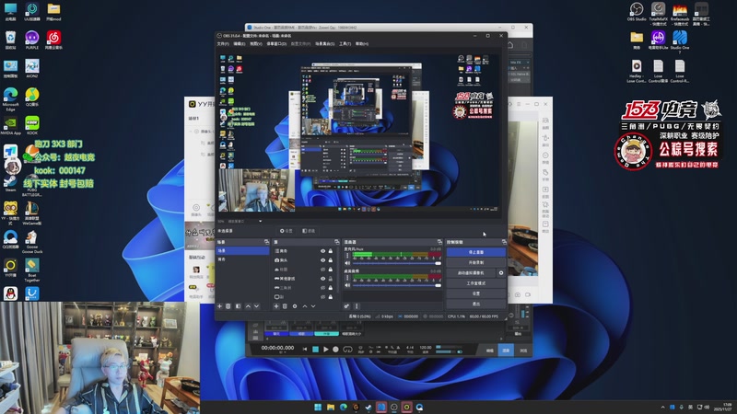Click 开始录制 start recording button
Screen dimensions: 737x414
click(x=475, y=262)
